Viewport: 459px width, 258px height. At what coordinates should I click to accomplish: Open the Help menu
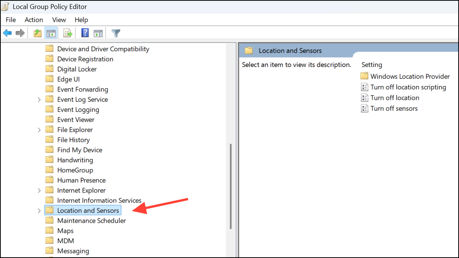point(81,20)
